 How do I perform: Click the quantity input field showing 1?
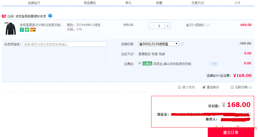tap(159, 26)
